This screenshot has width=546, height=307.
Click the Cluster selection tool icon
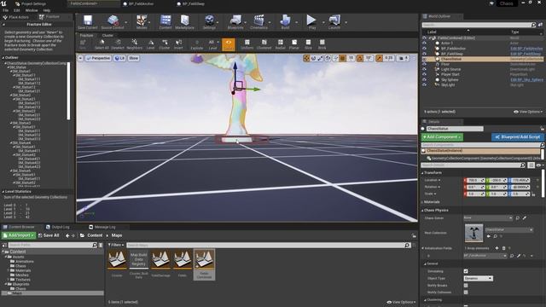[x=165, y=44]
